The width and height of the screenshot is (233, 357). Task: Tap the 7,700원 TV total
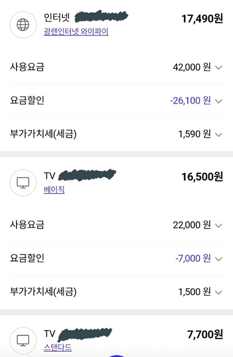click(205, 334)
